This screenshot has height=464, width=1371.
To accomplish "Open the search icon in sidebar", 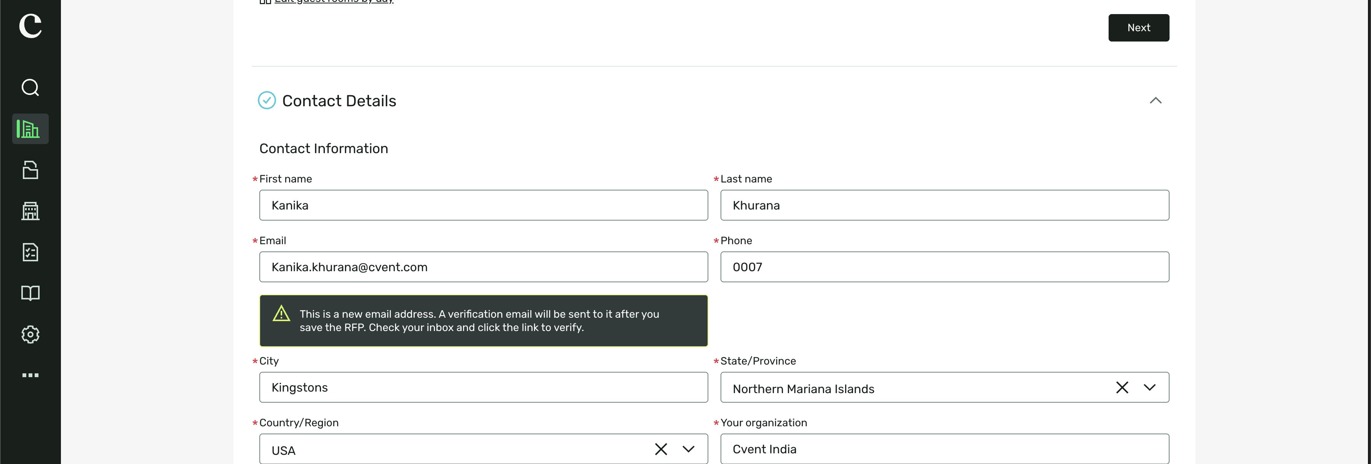I will pyautogui.click(x=30, y=87).
